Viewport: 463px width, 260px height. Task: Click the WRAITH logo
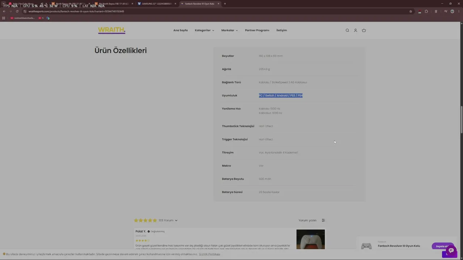112,30
